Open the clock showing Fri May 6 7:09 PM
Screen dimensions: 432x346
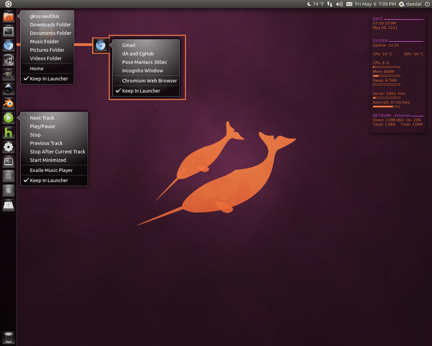pos(376,4)
